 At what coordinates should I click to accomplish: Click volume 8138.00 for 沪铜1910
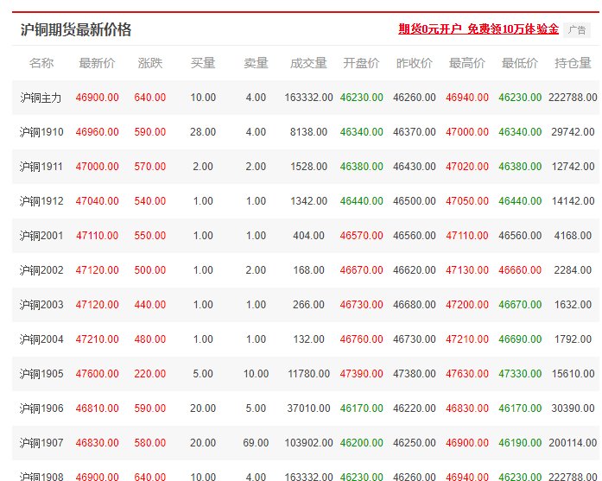point(308,132)
